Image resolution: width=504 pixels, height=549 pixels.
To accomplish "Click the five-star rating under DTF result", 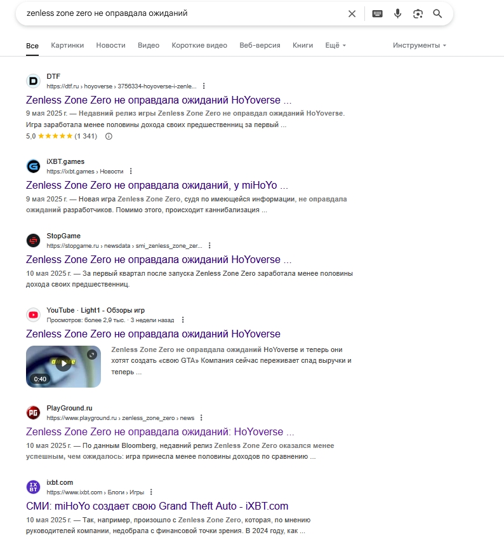I will [x=55, y=136].
